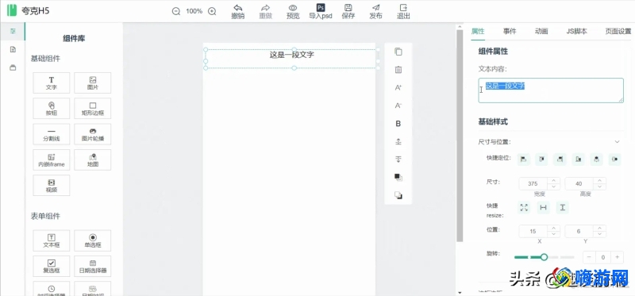
Task: Add a 复选框 checkbox component
Action: (52, 266)
